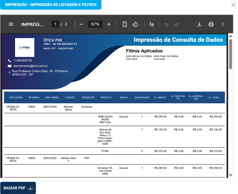Open the PDF viewer sidebar menu
The width and height of the screenshot is (238, 194).
pos(11,24)
